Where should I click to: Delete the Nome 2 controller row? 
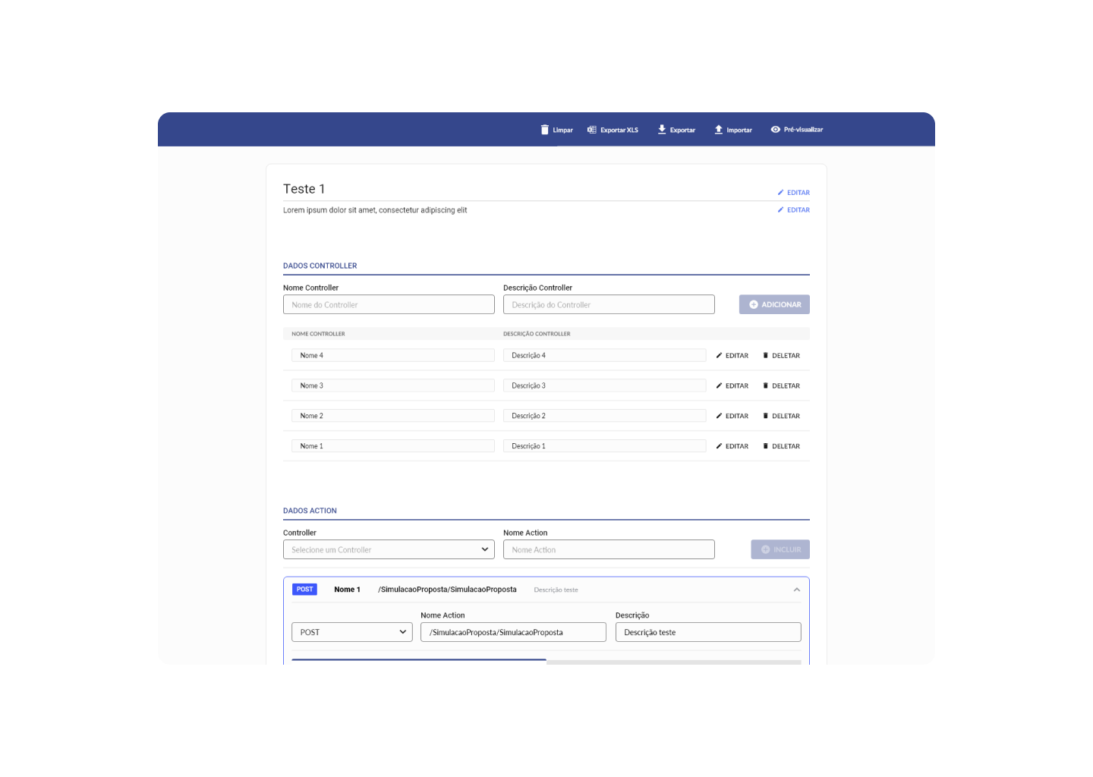point(781,417)
